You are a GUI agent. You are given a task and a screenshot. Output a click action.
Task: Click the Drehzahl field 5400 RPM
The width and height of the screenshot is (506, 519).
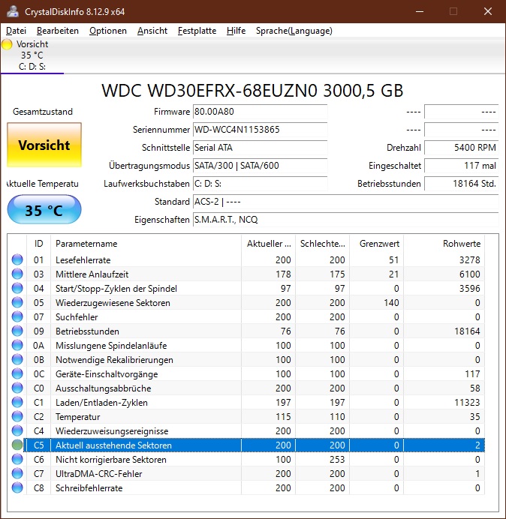tap(461, 147)
